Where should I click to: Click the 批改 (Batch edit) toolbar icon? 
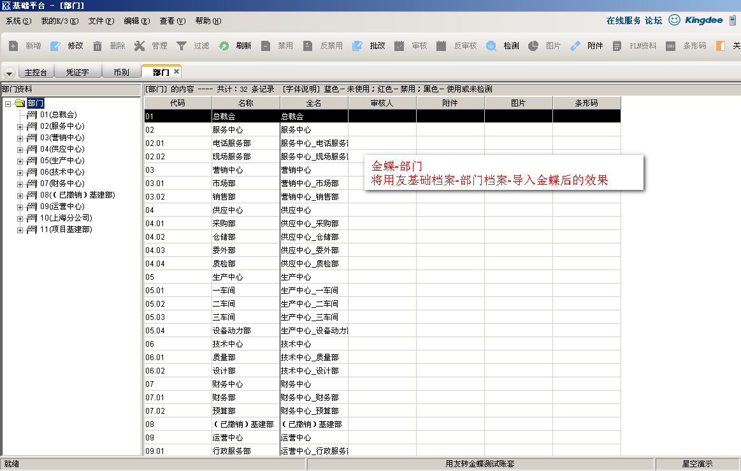click(357, 46)
